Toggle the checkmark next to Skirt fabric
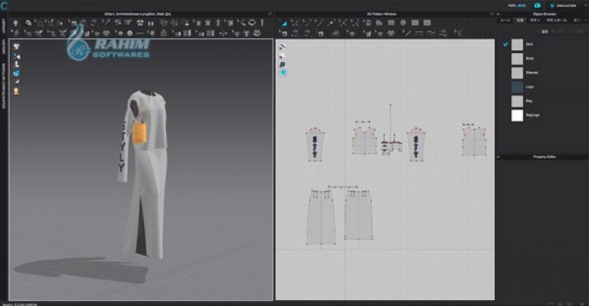589x306 pixels. tap(505, 45)
